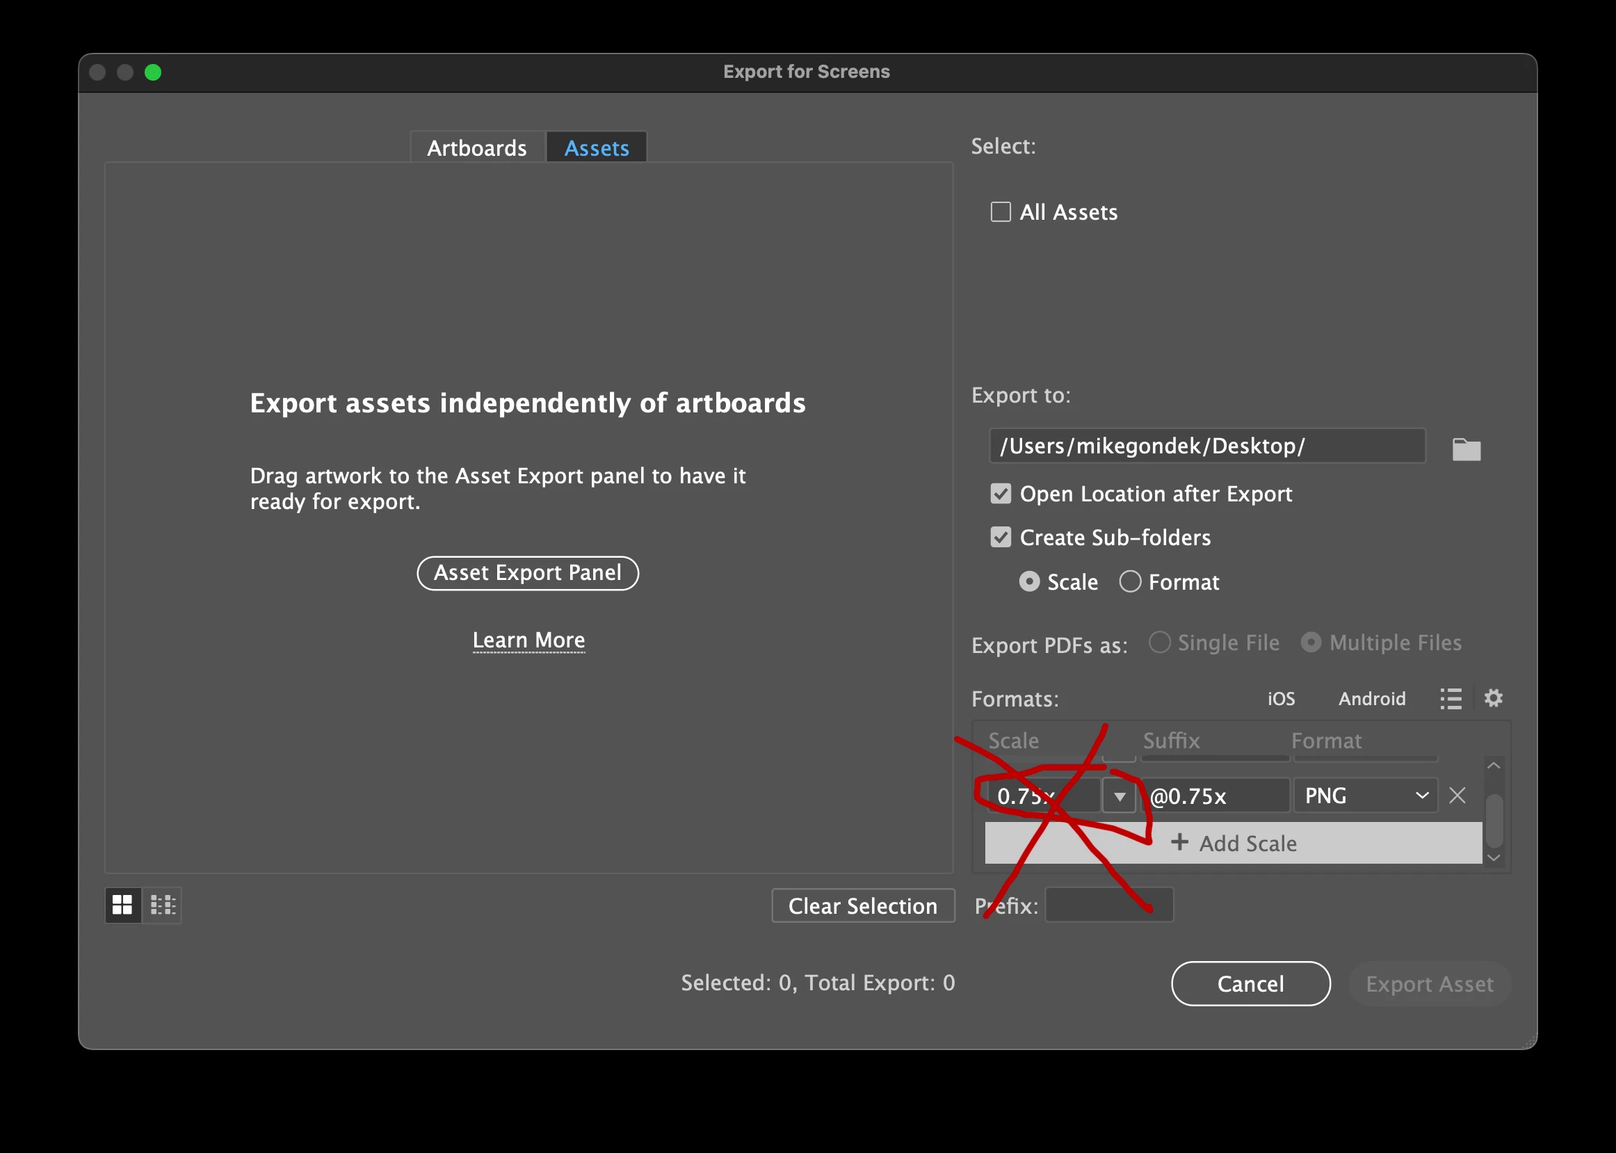Switch to the Artboards tab
This screenshot has width=1616, height=1153.
477,147
